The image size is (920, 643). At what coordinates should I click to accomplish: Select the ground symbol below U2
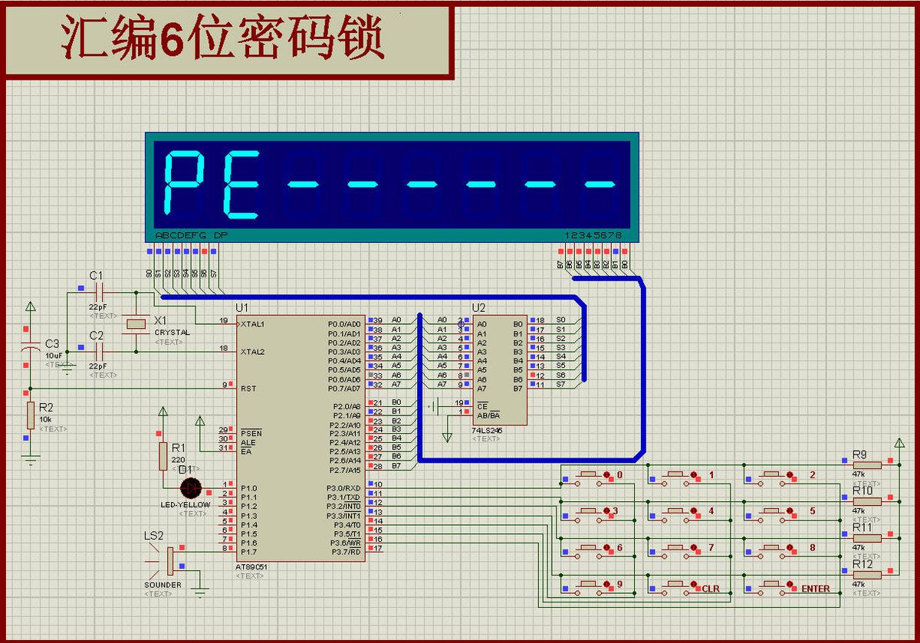coord(448,437)
